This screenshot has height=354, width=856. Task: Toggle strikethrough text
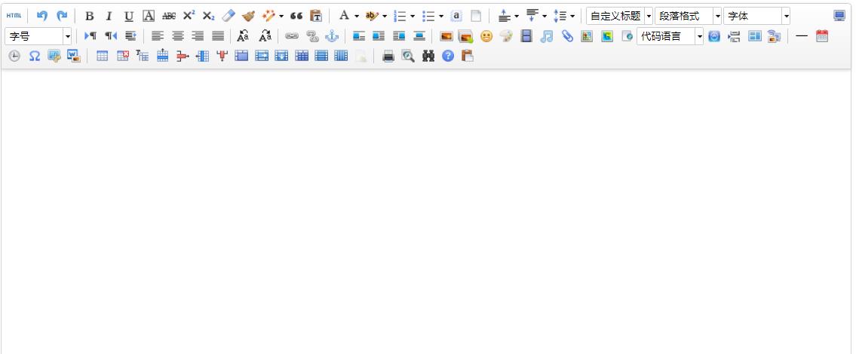pyautogui.click(x=169, y=17)
